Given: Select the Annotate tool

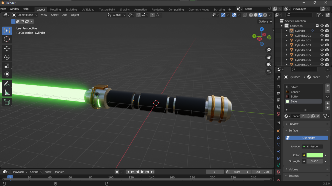Looking at the screenshot, I should 7,84.
